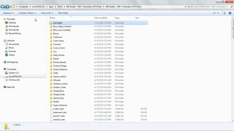The image size is (234, 131).
Task: Click Outdoor_Action folder name
Action: tap(60, 84)
